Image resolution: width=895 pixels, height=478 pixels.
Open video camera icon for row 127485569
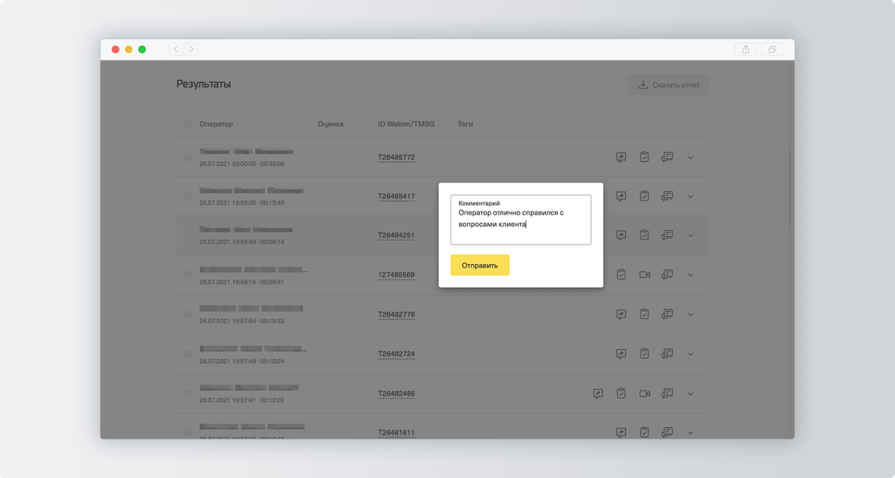click(x=644, y=275)
